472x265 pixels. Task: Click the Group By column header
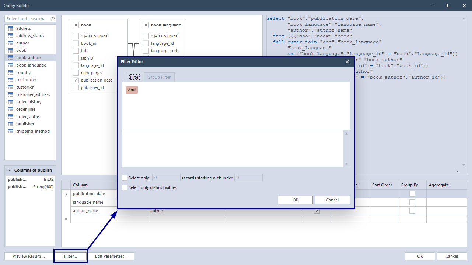(412, 185)
